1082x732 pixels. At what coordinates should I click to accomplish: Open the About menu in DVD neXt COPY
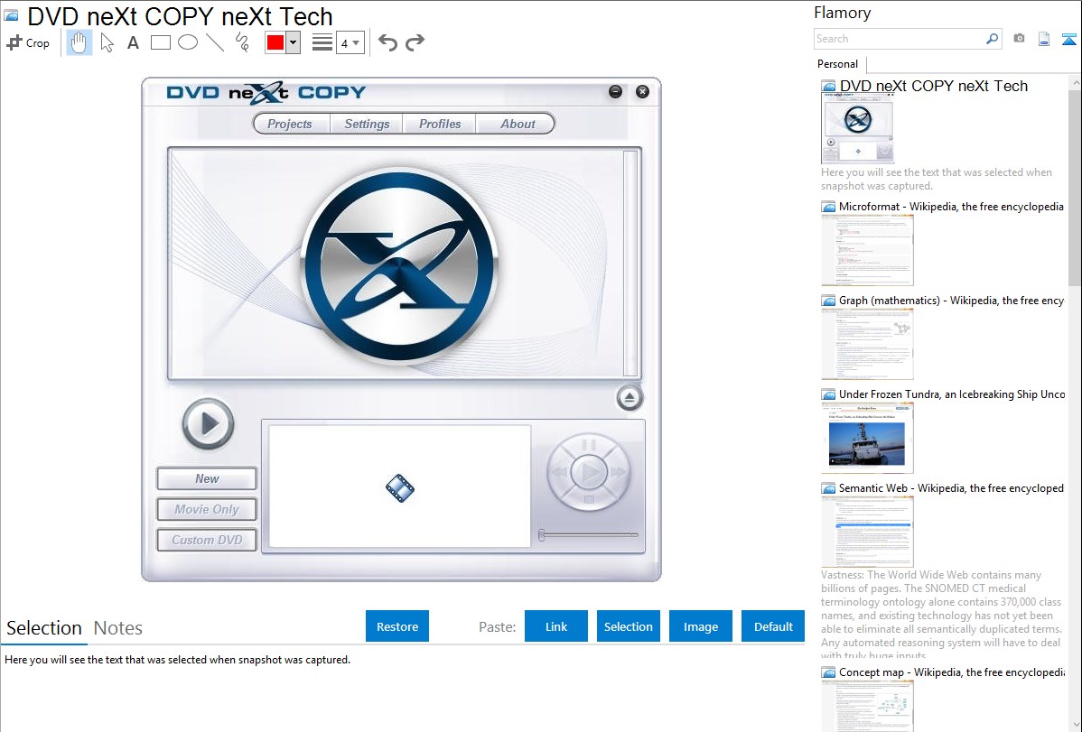[518, 124]
